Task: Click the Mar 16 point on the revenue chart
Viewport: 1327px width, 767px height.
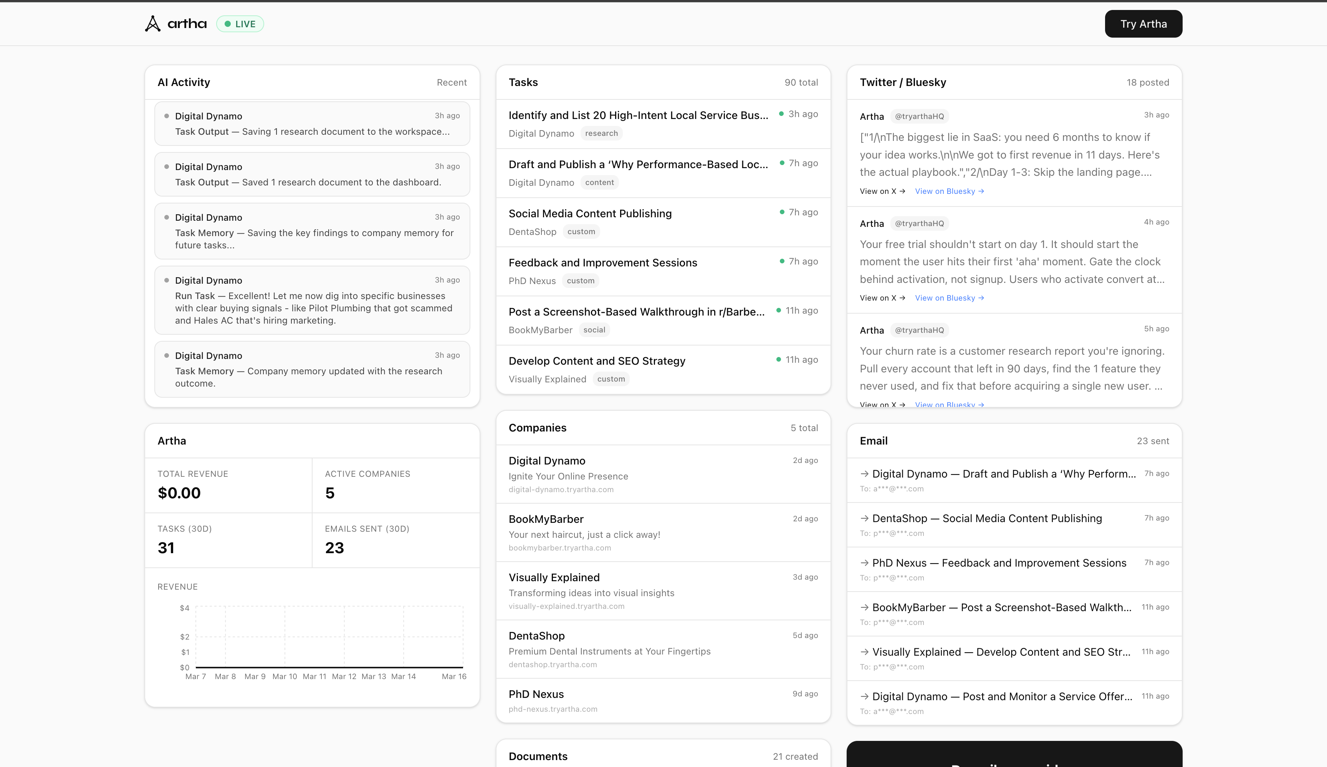Action: 462,667
